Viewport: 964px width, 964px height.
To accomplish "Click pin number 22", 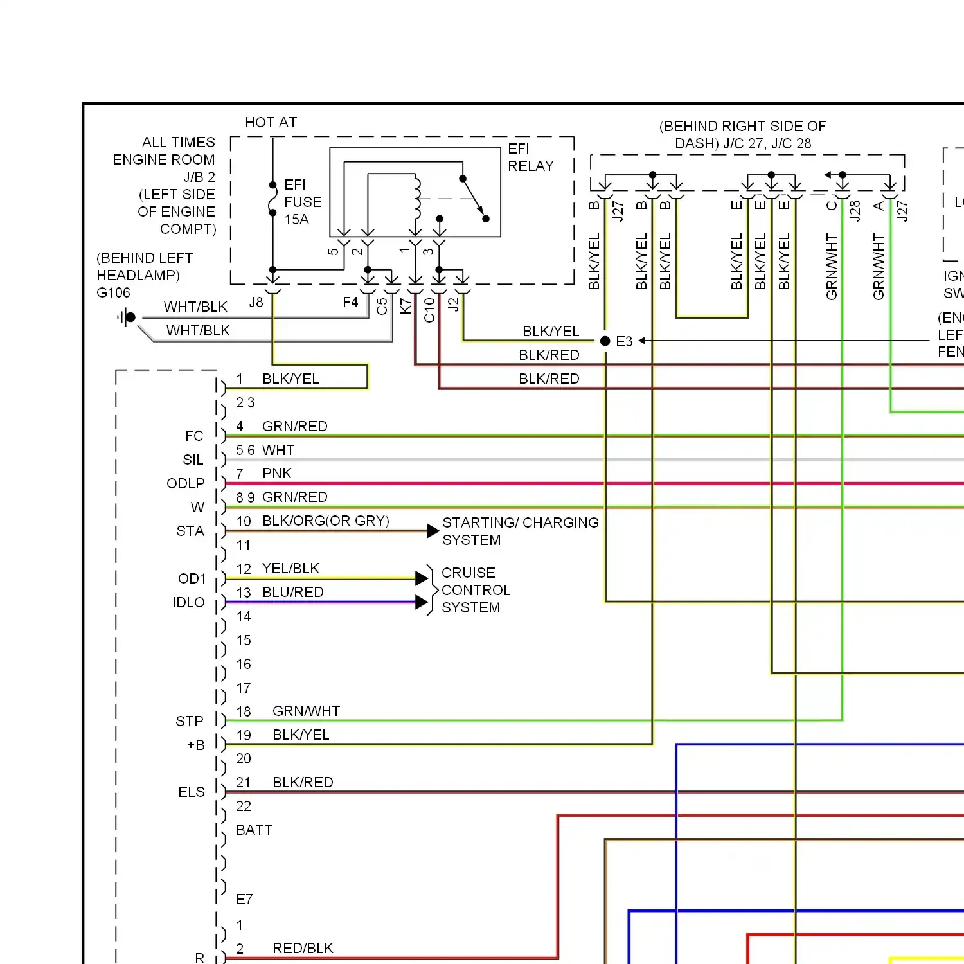I will click(x=244, y=806).
